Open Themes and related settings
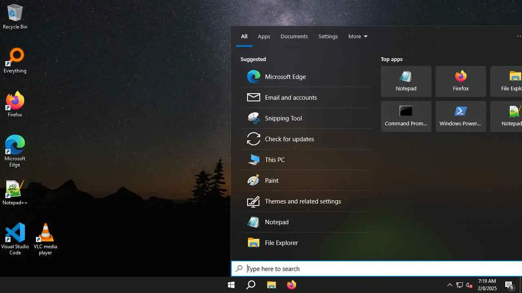 pos(306,201)
